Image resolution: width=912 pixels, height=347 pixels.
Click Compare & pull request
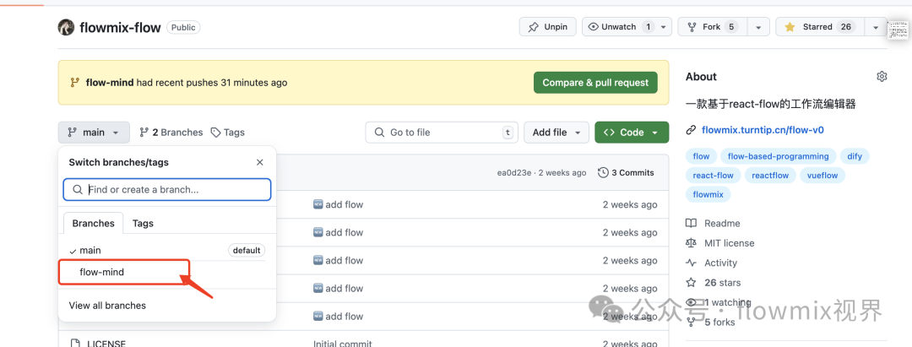coord(595,83)
